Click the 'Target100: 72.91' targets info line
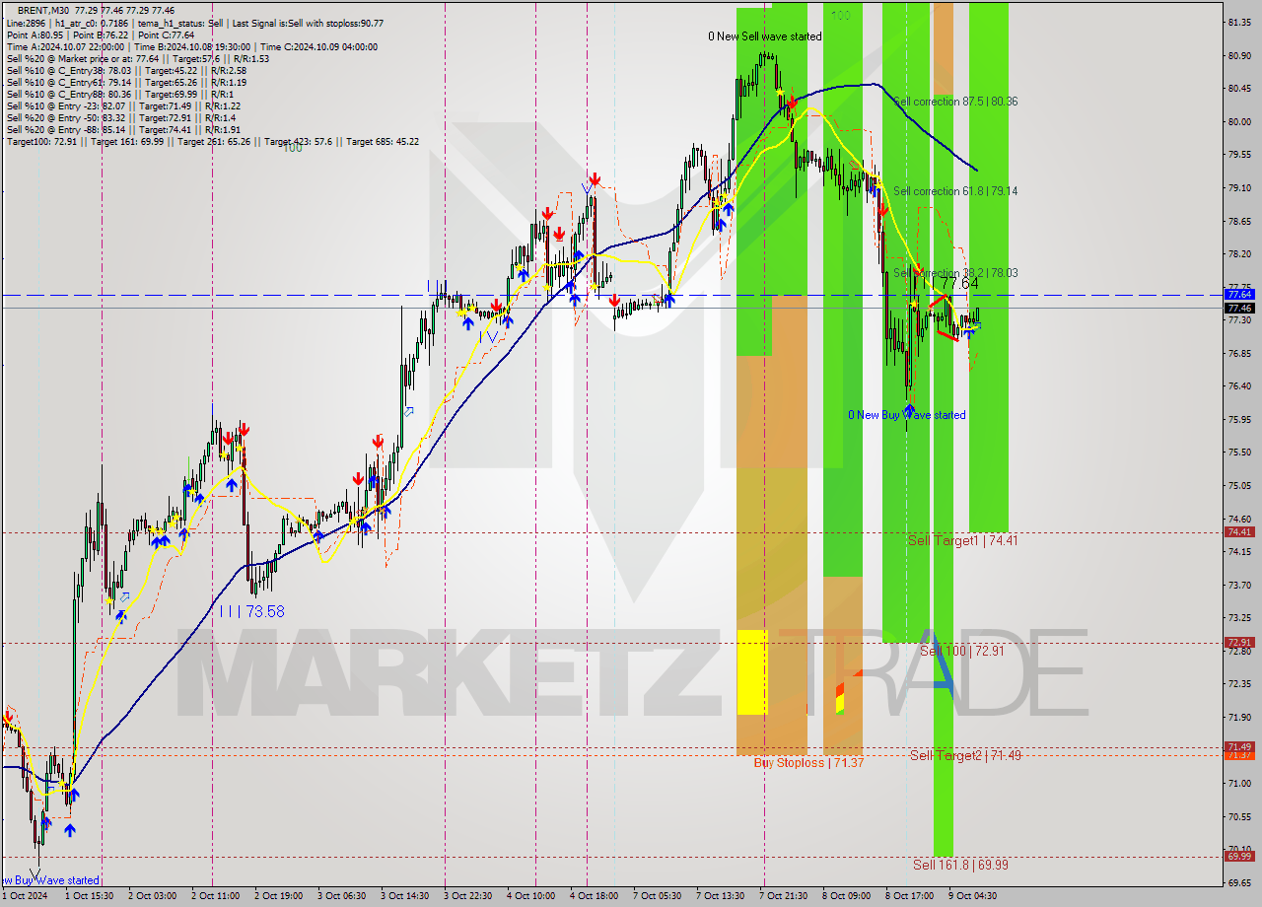The width and height of the screenshot is (1262, 907). [212, 141]
